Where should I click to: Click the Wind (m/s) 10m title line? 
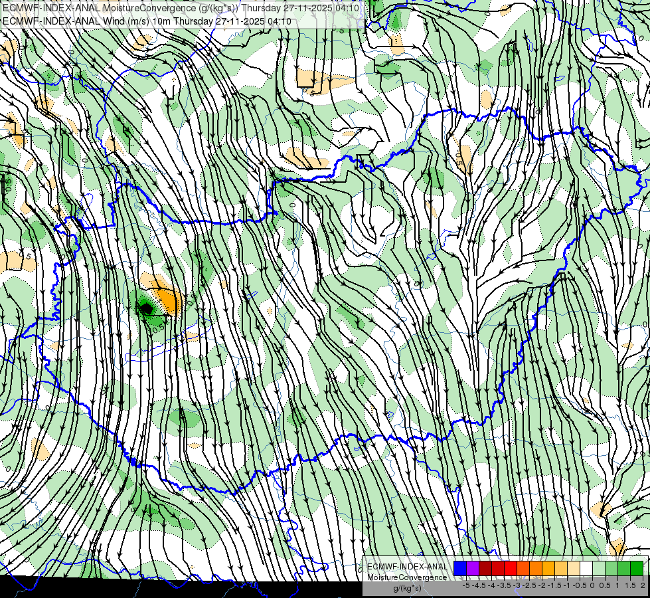click(147, 21)
